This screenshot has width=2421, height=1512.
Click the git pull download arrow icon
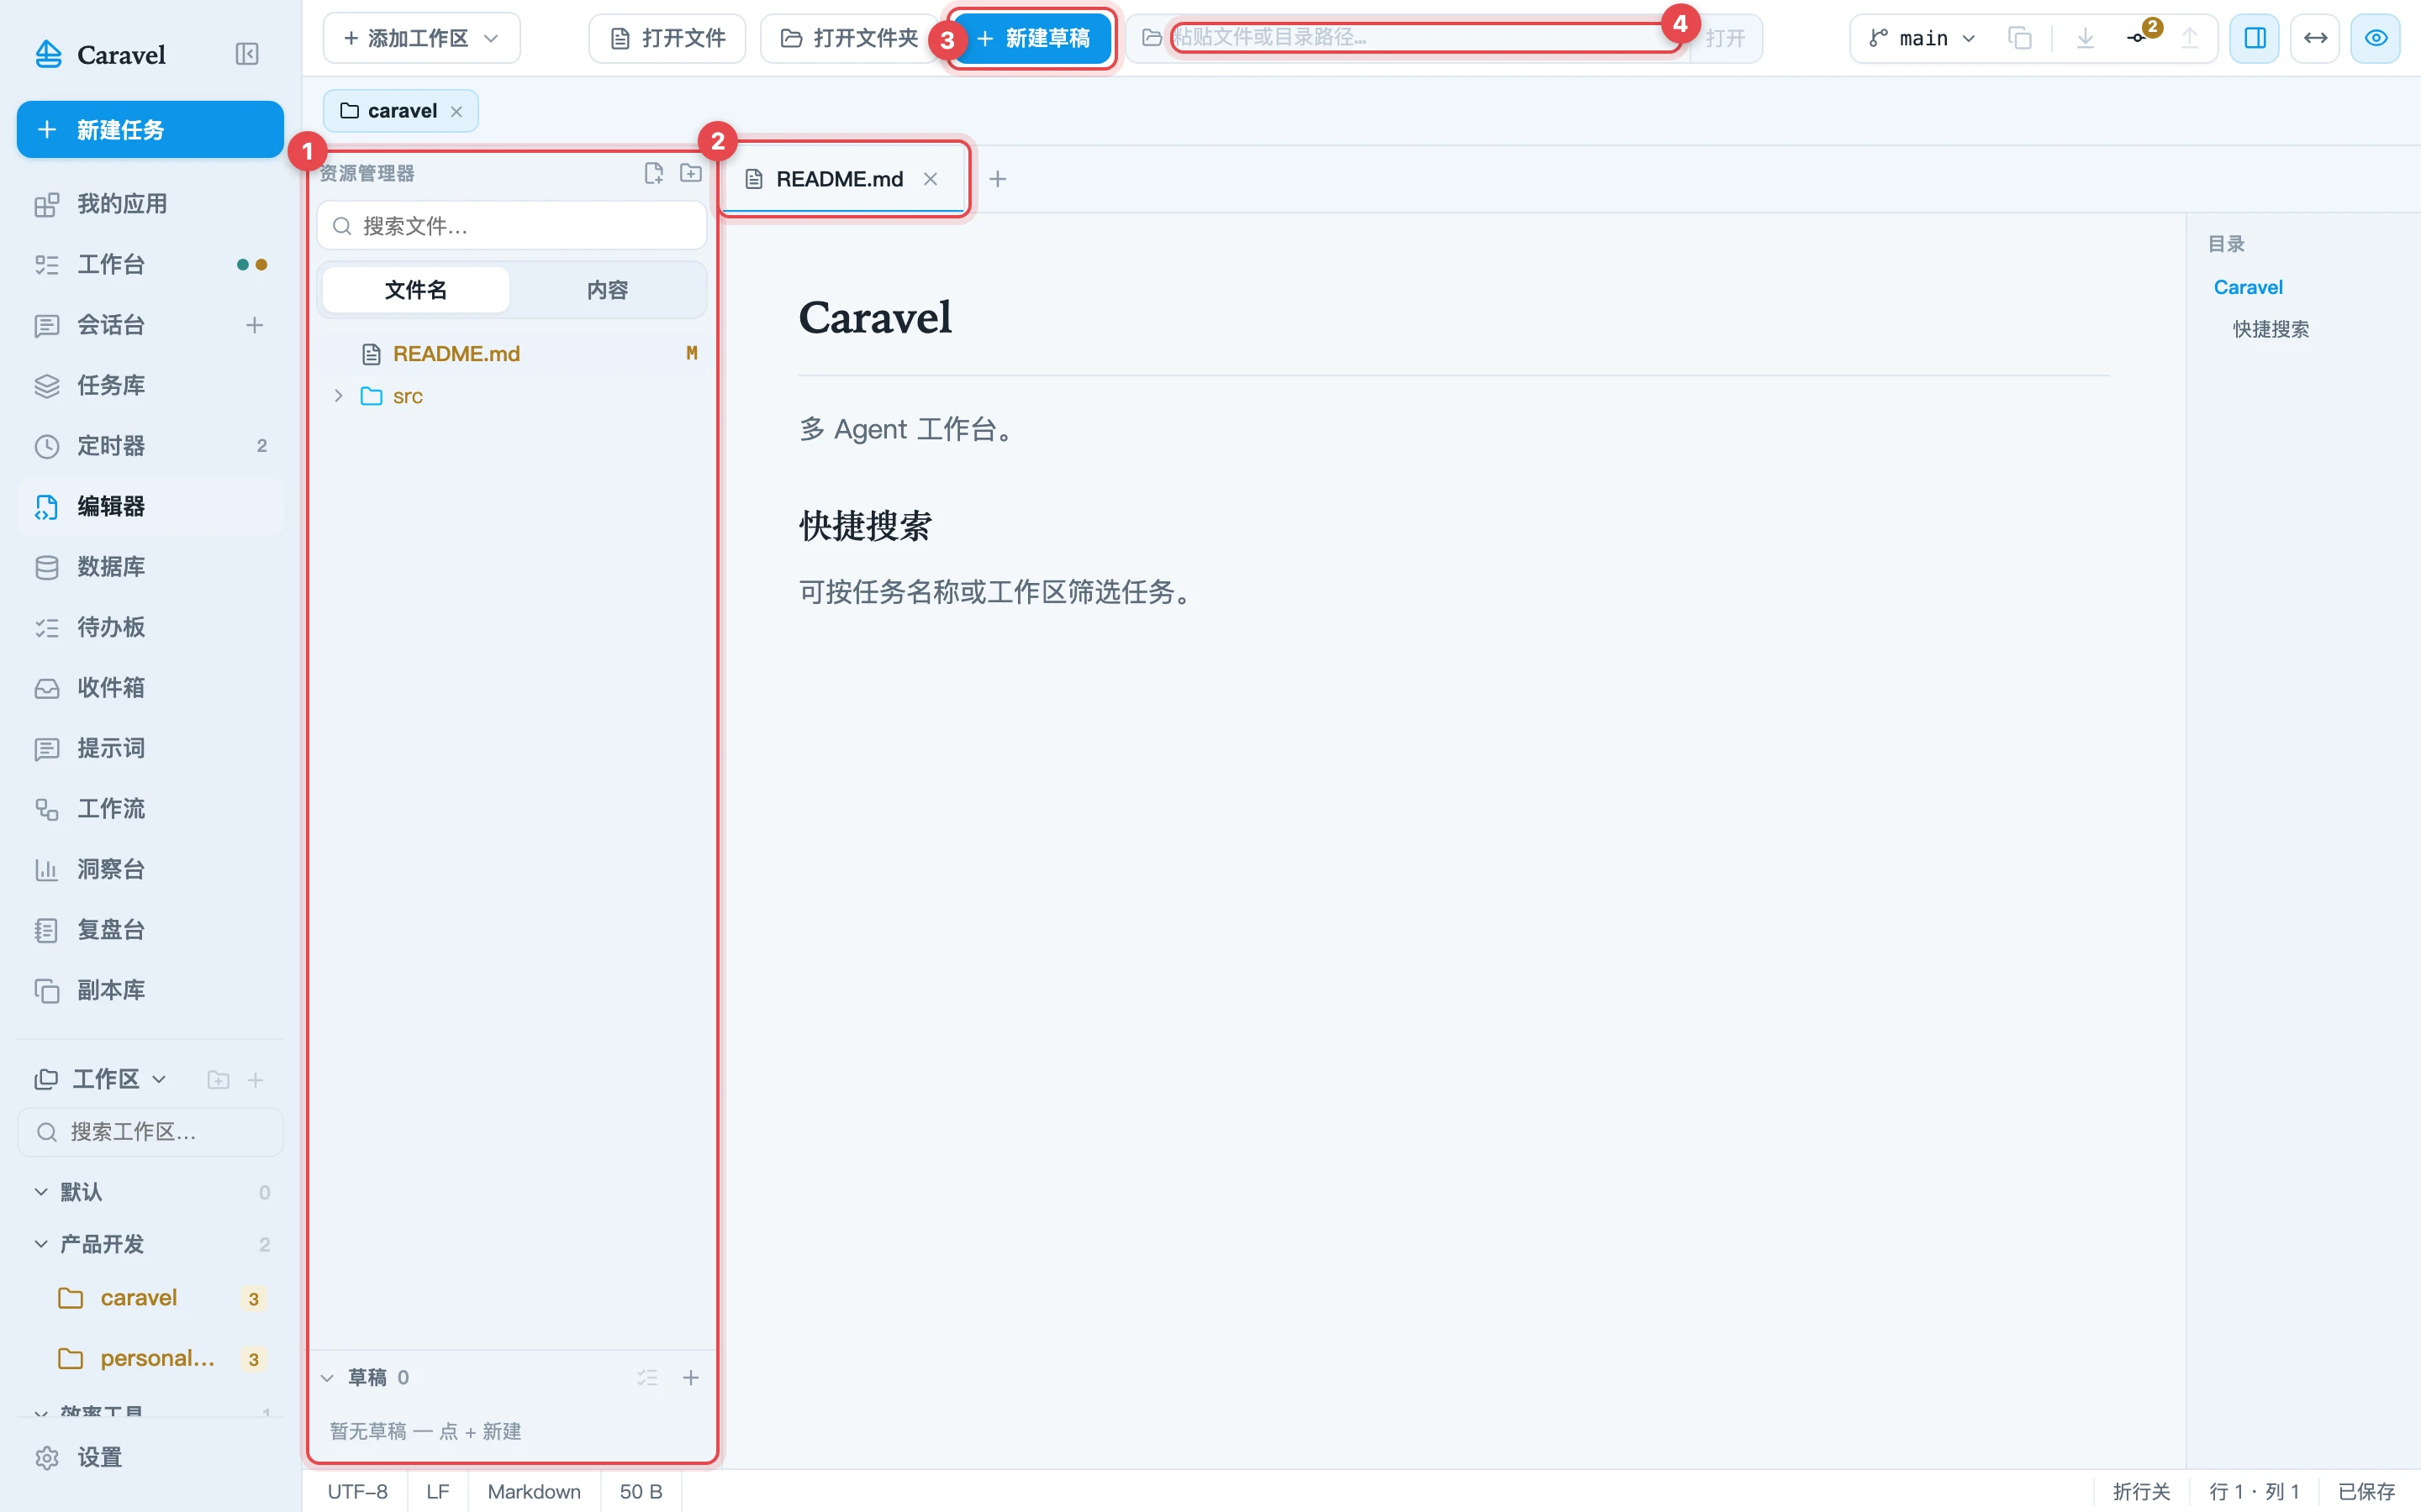pos(2085,38)
